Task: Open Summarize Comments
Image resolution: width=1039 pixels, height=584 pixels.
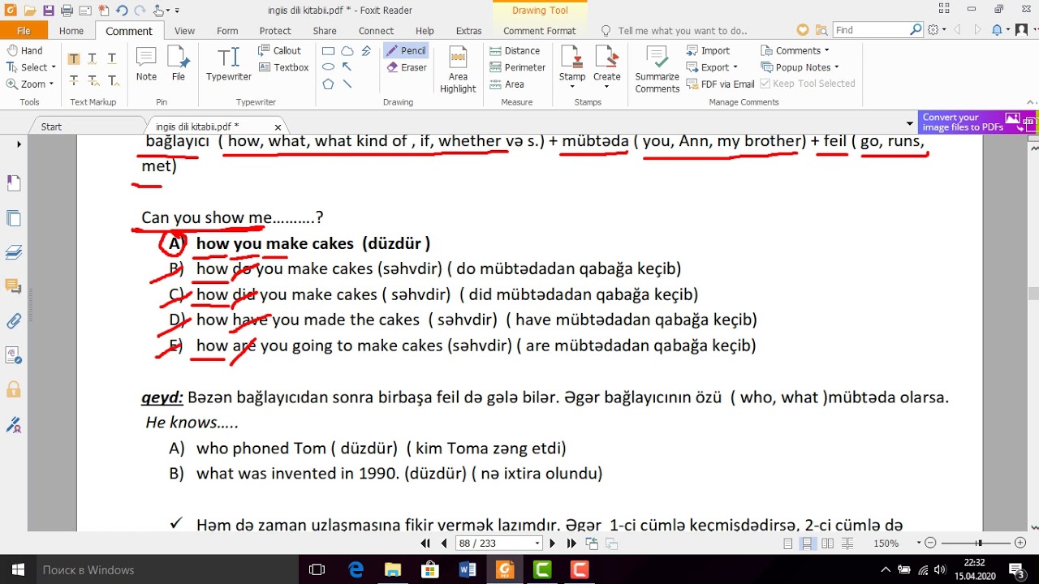Action: coord(657,70)
